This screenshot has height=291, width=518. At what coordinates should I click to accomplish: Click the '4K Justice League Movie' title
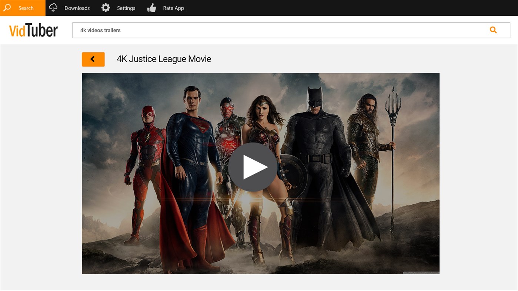164,59
